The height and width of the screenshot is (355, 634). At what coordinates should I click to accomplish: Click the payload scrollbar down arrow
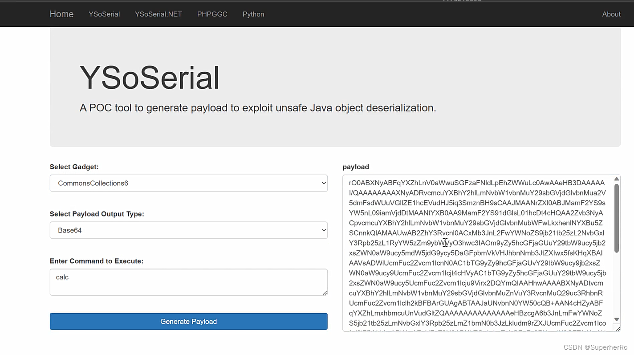(617, 319)
